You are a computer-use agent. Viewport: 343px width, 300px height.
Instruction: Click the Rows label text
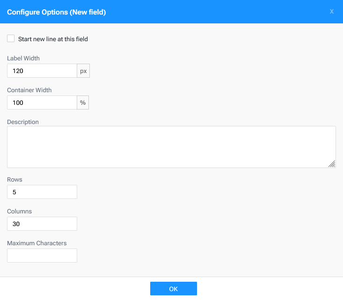[x=15, y=179]
